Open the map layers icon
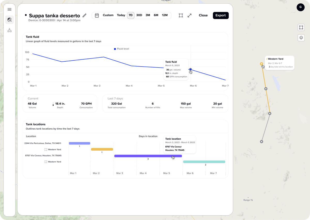This screenshot has width=310, height=220. pos(301,38)
